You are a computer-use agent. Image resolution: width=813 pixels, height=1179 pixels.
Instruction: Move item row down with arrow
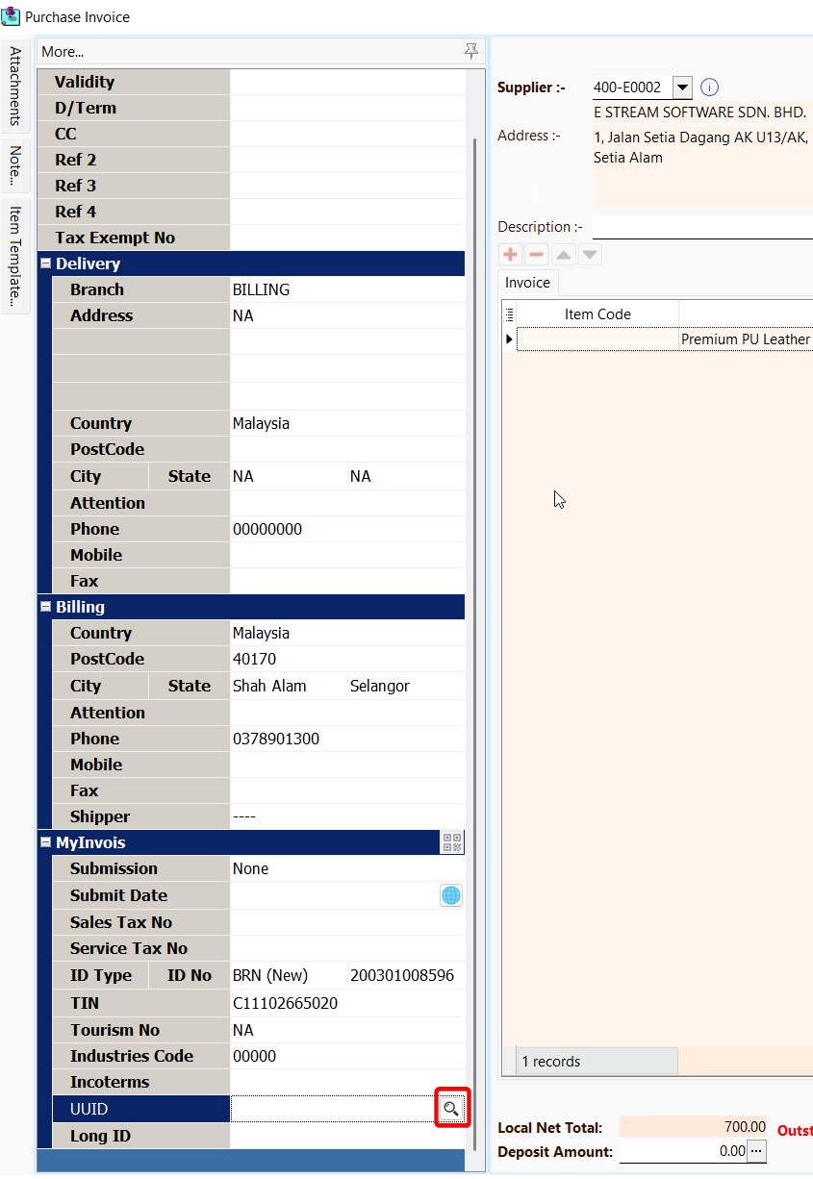click(590, 255)
